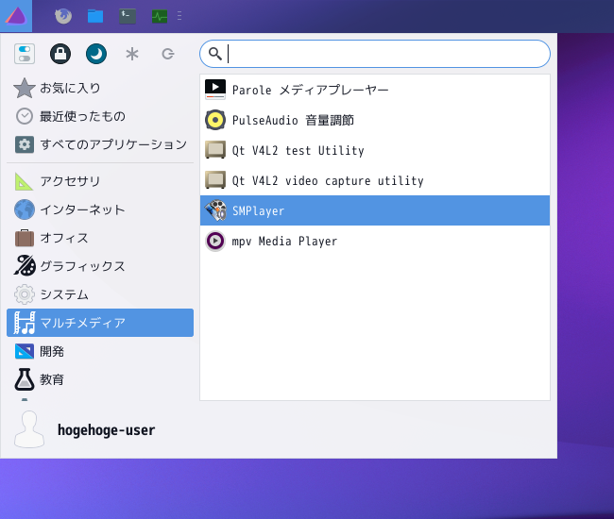Image resolution: width=614 pixels, height=519 pixels.
Task: Click the asterisk switch-user icon
Action: (132, 54)
